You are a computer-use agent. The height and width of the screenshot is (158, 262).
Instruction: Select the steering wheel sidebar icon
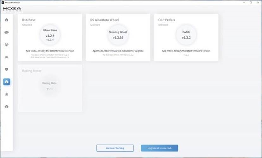pyautogui.click(x=7, y=45)
